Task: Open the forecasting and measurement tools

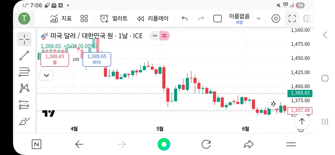Action: click(24, 105)
